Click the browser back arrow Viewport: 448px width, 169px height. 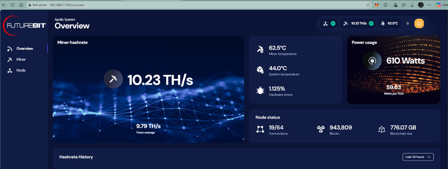[x=4, y=5]
